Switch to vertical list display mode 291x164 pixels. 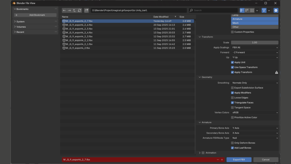(x=242, y=10)
